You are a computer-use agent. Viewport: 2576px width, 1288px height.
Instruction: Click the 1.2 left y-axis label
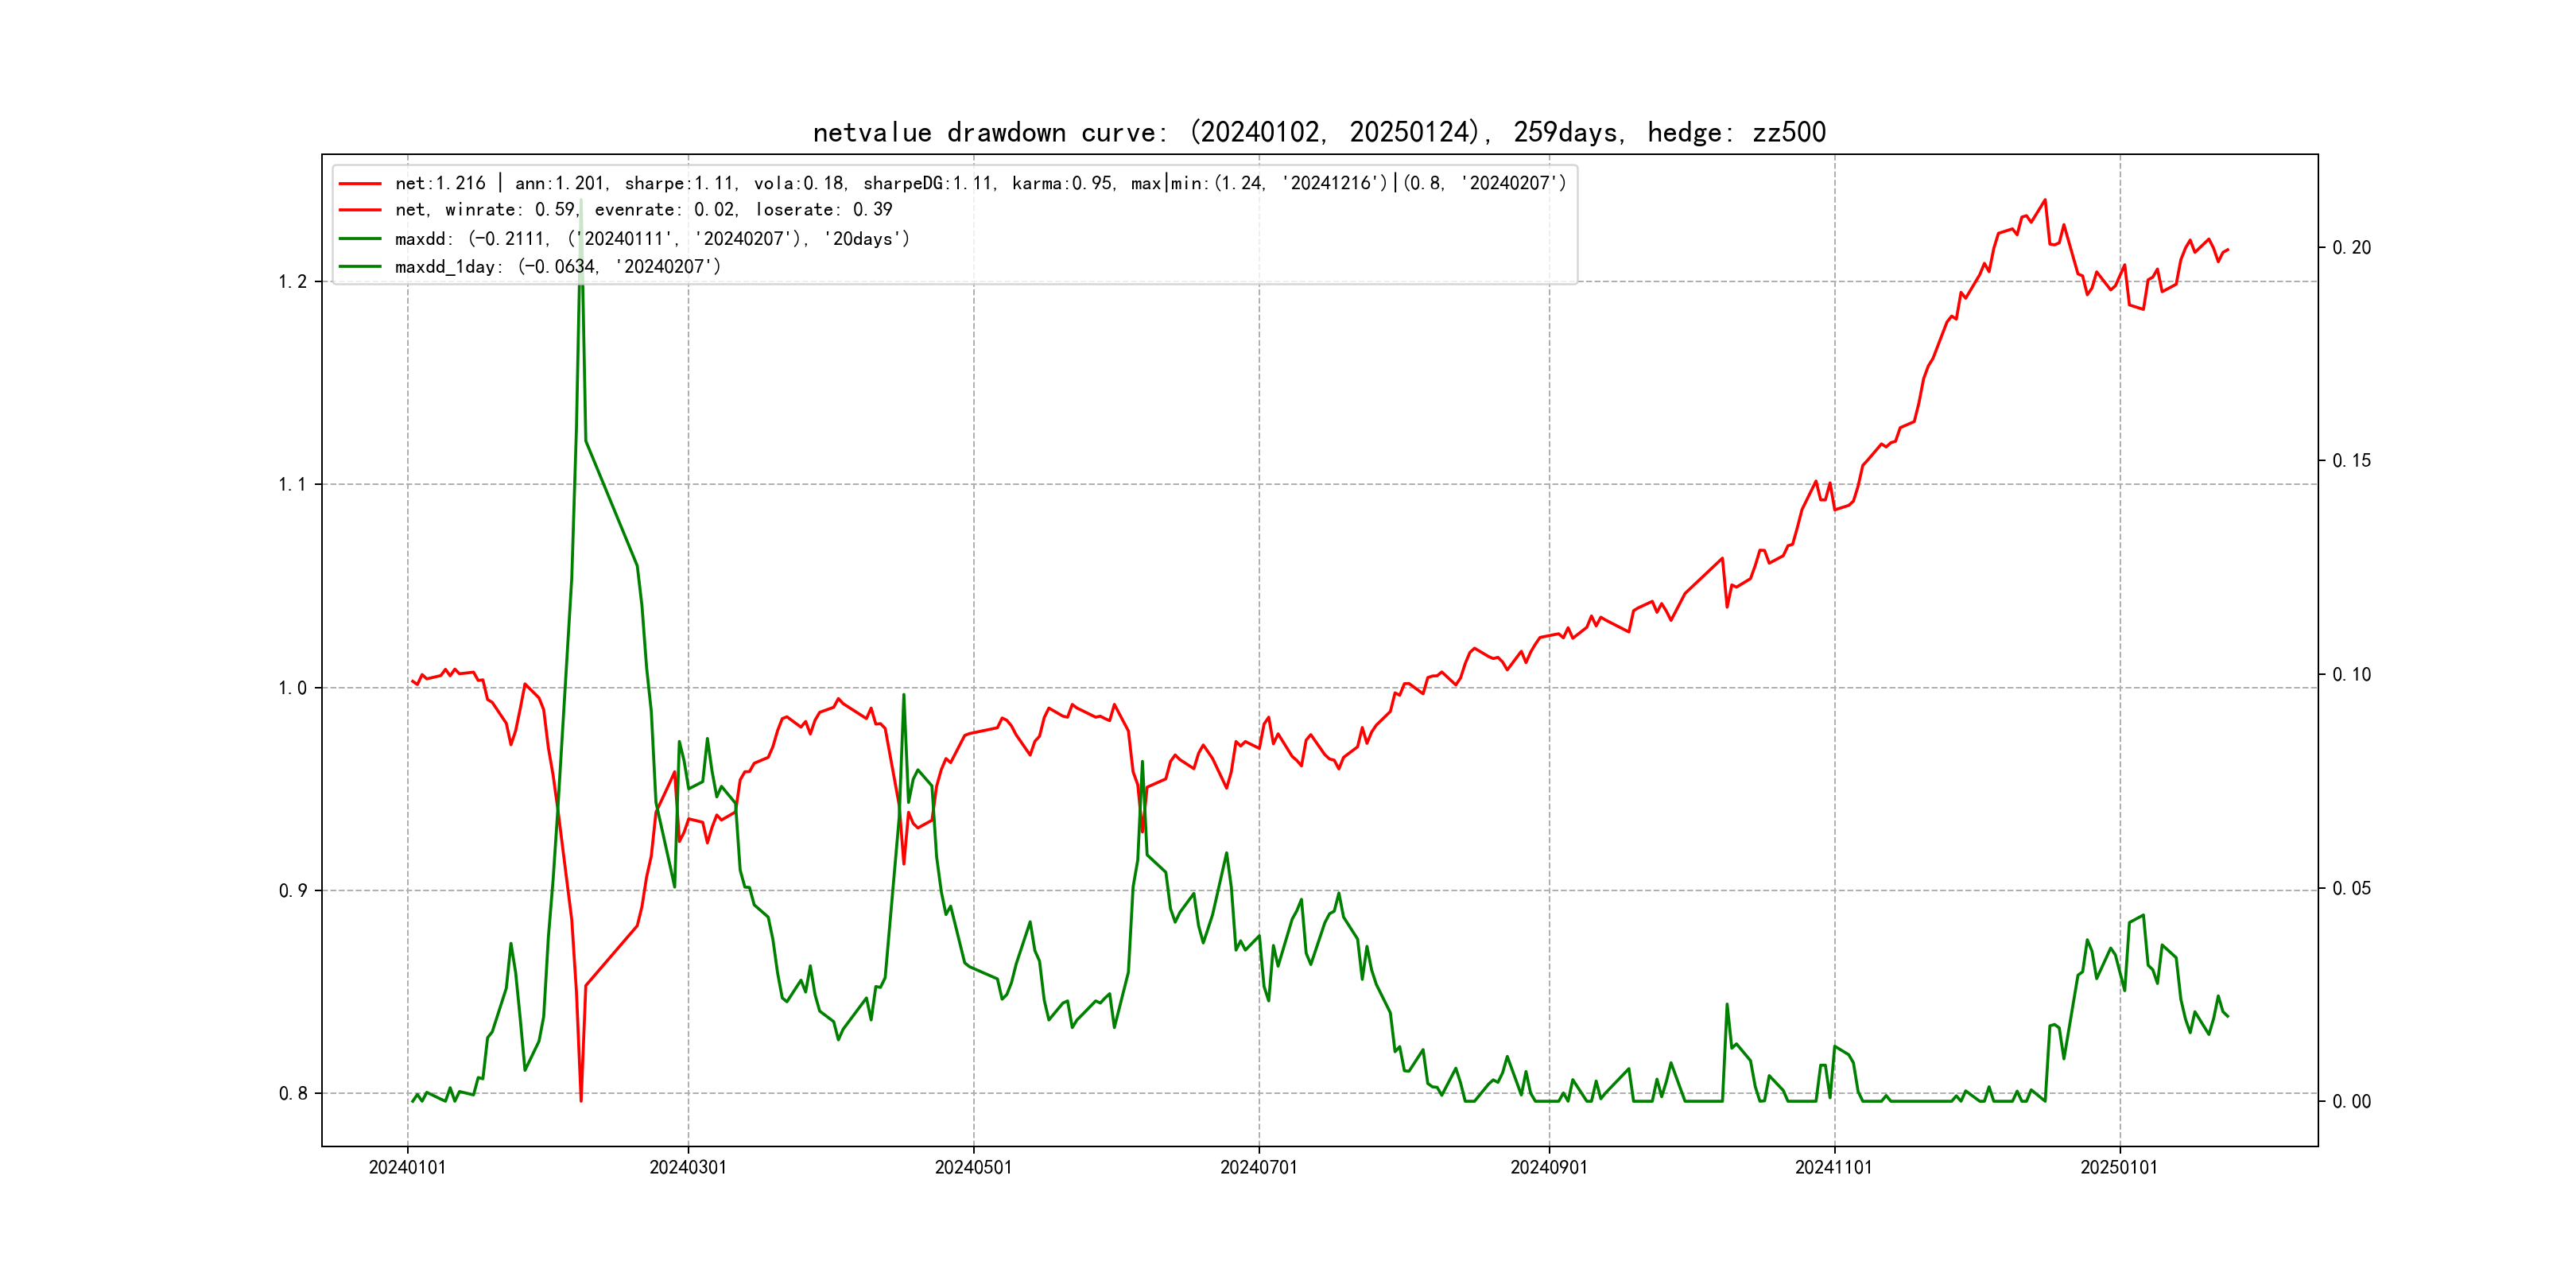click(x=292, y=282)
